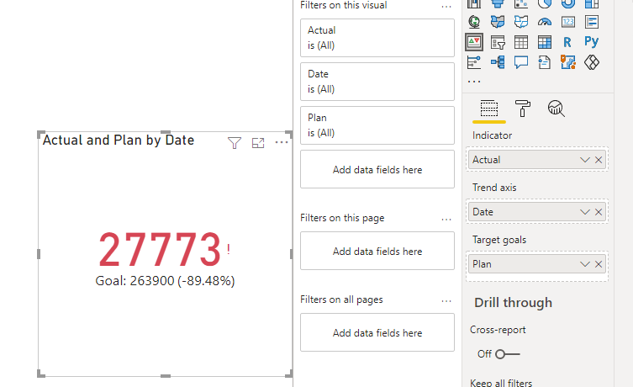This screenshot has width=633, height=387.
Task: Open the Plan field dropdown in Target goals
Action: 584,264
